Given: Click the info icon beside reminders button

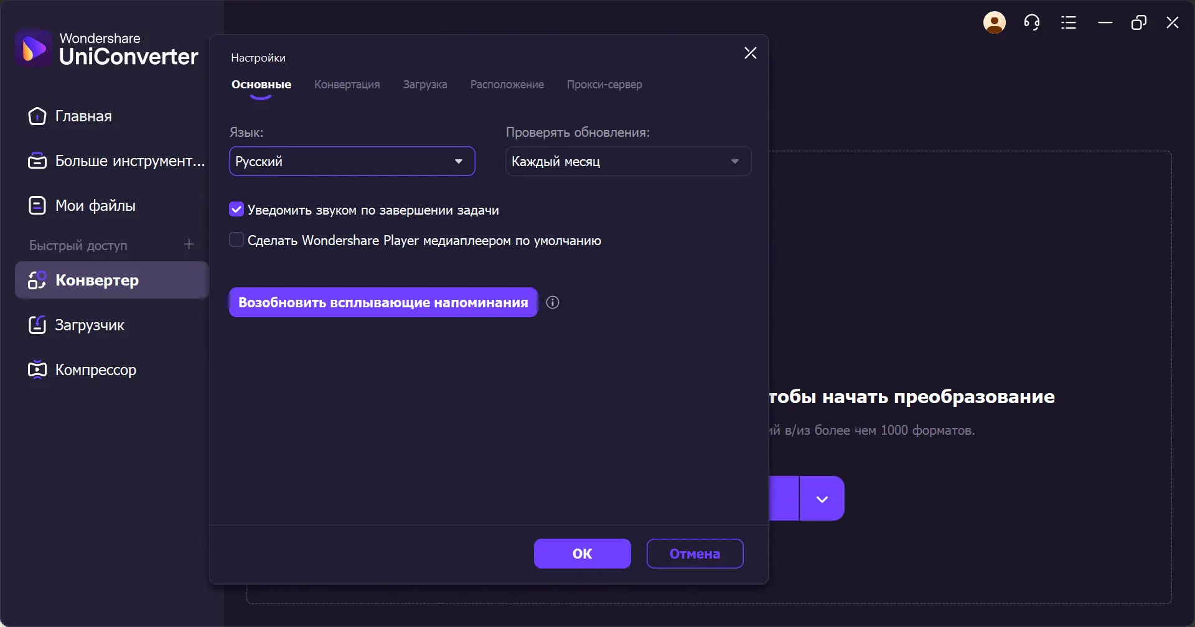Looking at the screenshot, I should pos(553,302).
